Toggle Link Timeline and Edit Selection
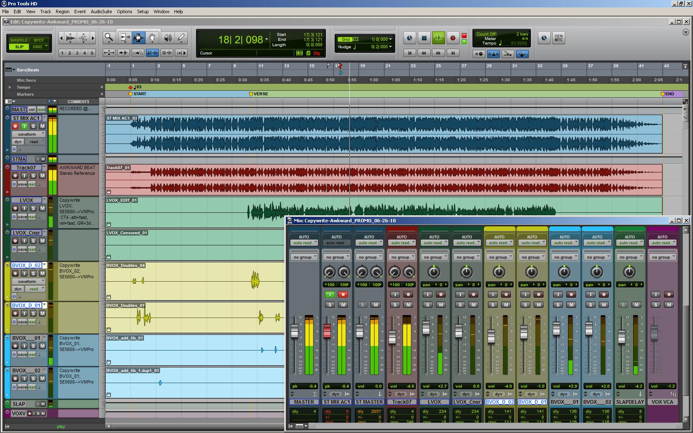 (x=152, y=53)
